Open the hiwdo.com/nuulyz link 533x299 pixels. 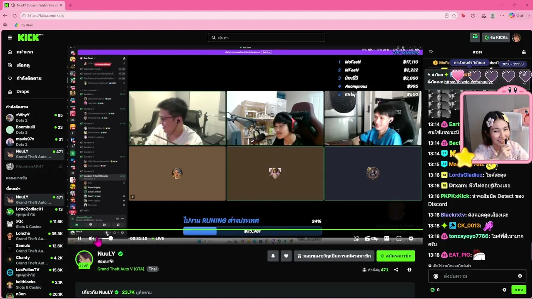468,82
